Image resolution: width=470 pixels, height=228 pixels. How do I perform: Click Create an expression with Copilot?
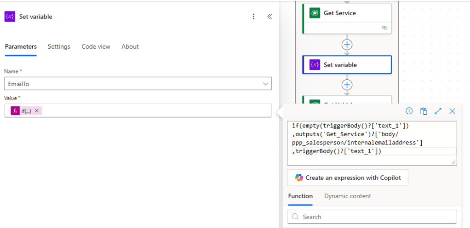pyautogui.click(x=347, y=178)
